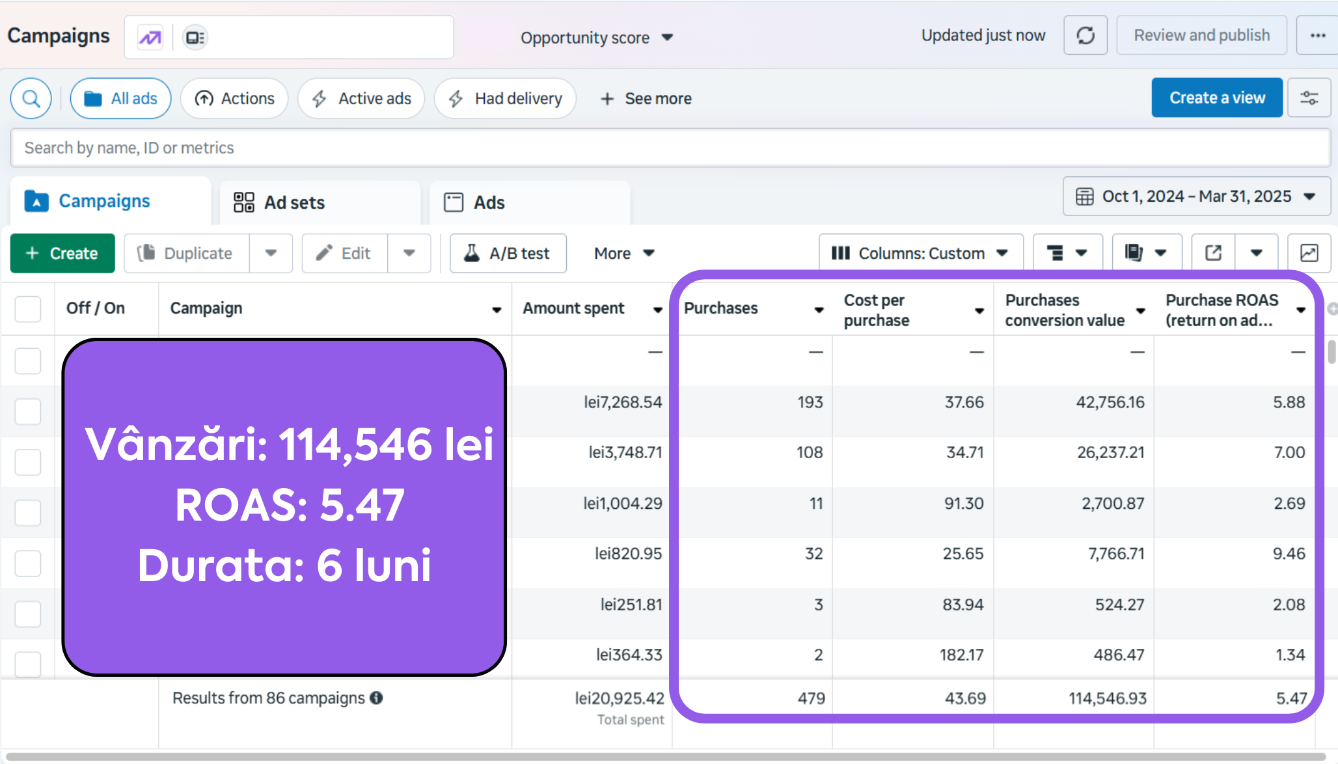Viewport: 1338px width, 764px height.
Task: Open the breakdown icon dropdown
Action: [x=1067, y=253]
